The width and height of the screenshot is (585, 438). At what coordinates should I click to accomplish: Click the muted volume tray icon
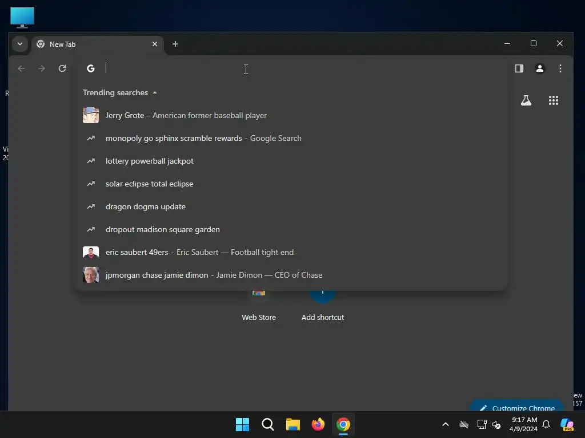[x=496, y=424]
